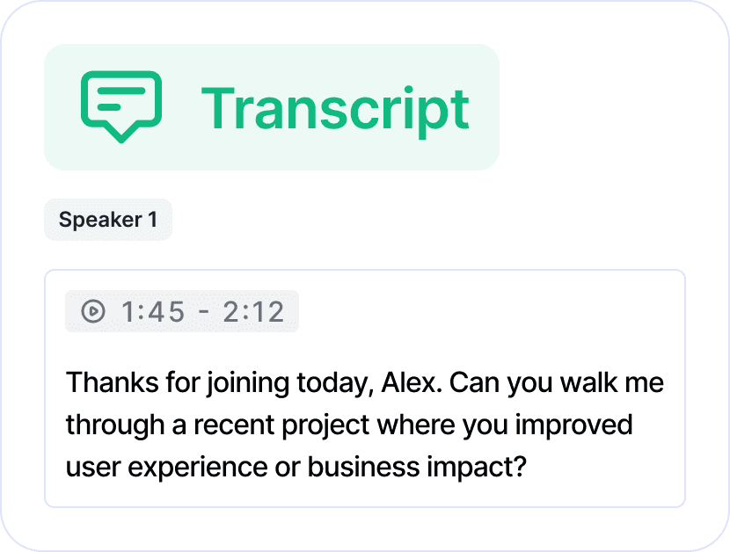
Task: Select the line through a recent project
Action: click(349, 425)
